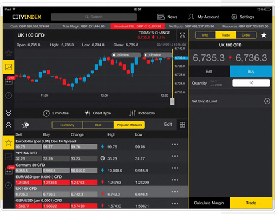Open options dots for GBP/USD CFD
The width and height of the screenshot is (275, 214).
pyautogui.click(x=175, y=203)
